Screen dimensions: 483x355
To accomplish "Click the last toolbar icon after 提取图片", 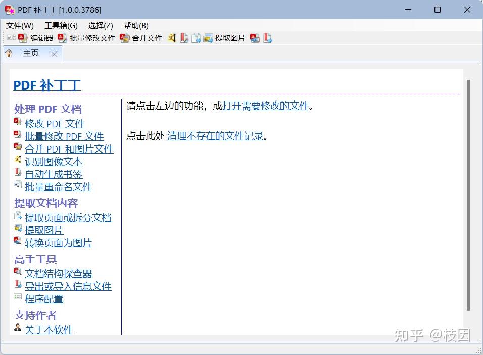I will 268,37.
